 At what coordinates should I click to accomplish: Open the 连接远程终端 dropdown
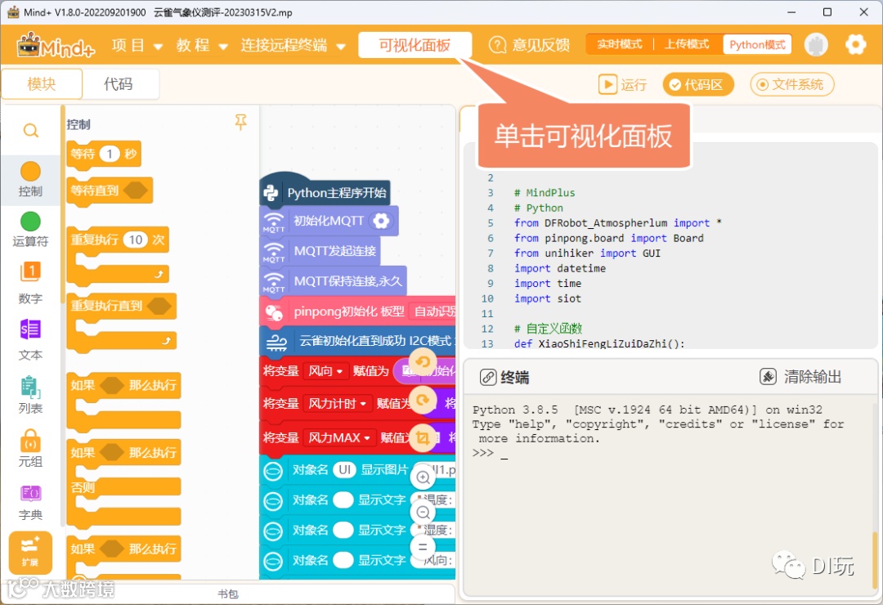(293, 45)
